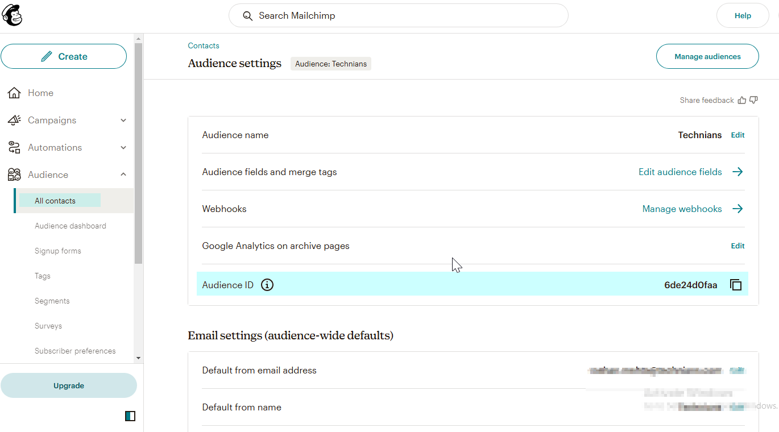Click the Technians audience name text

700,135
